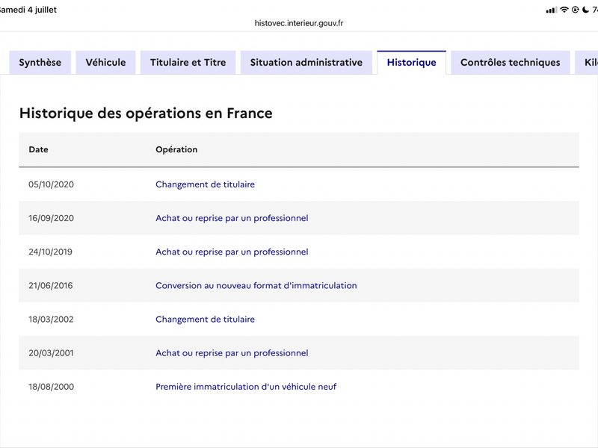Click the Date column header
598x448 pixels.
coord(39,149)
